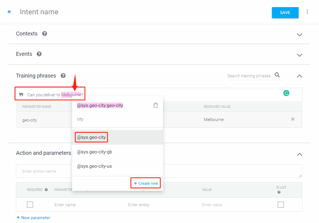Screen dimensions: 319x223
Task: Collapse the Action and parameters section
Action: 299,154
